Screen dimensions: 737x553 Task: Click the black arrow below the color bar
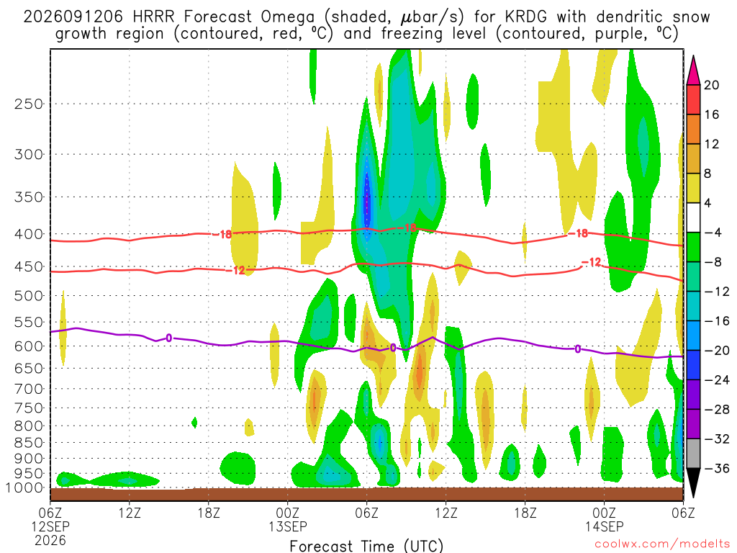click(693, 483)
